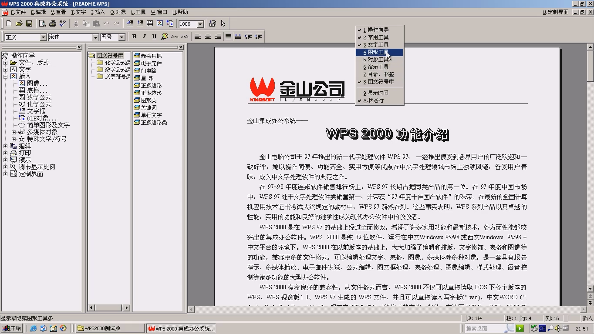Switch to the WPS2000测试版 taskbar window
Screen dimensions: 594x334
tap(110, 328)
